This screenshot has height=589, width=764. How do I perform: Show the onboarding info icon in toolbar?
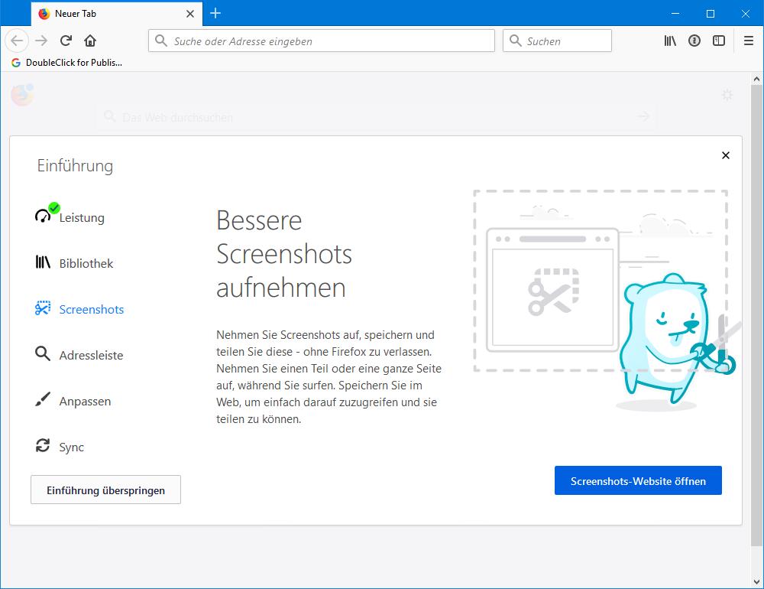(694, 41)
